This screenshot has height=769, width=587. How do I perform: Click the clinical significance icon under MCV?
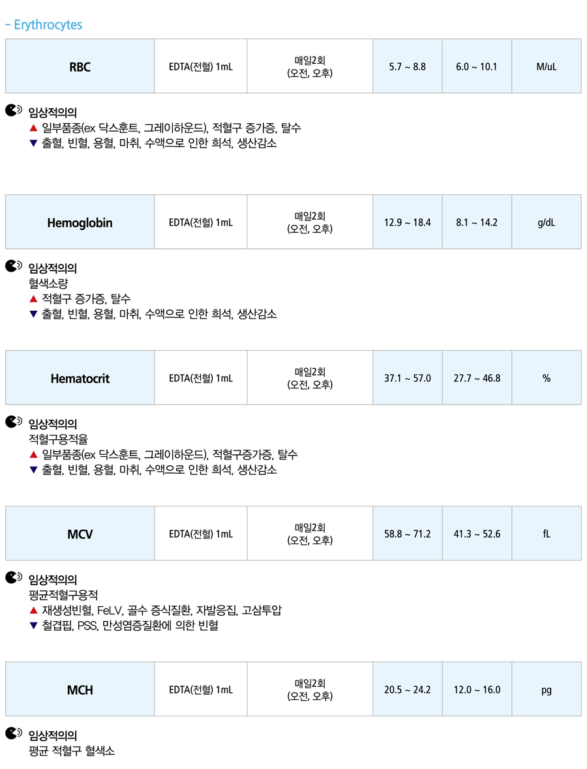[13, 577]
